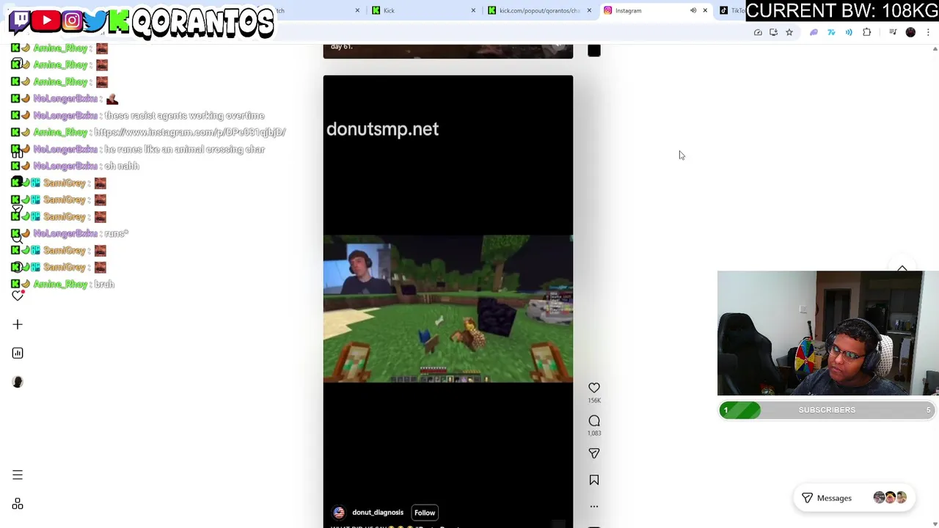Click the previous reel's audio thumbnail
This screenshot has width=939, height=528.
(x=594, y=51)
